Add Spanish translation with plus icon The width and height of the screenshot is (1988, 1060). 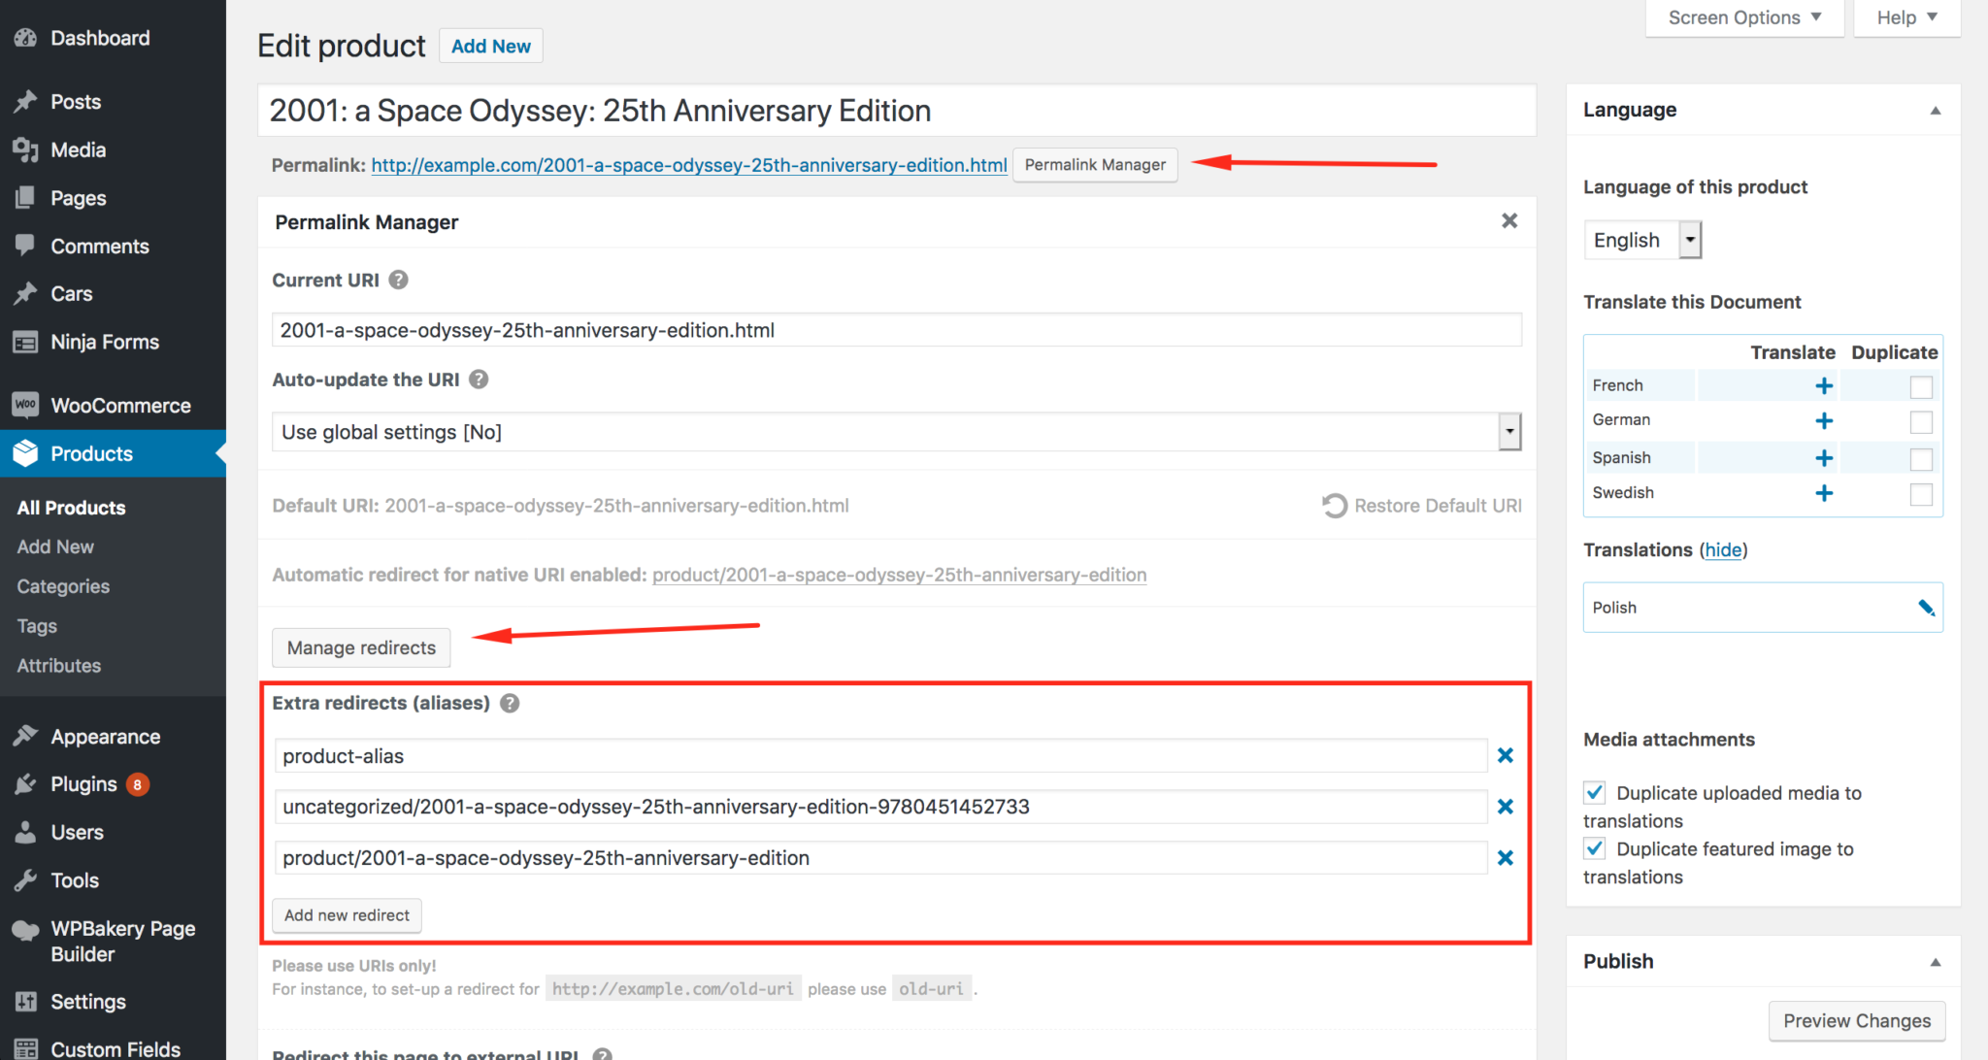tap(1824, 458)
